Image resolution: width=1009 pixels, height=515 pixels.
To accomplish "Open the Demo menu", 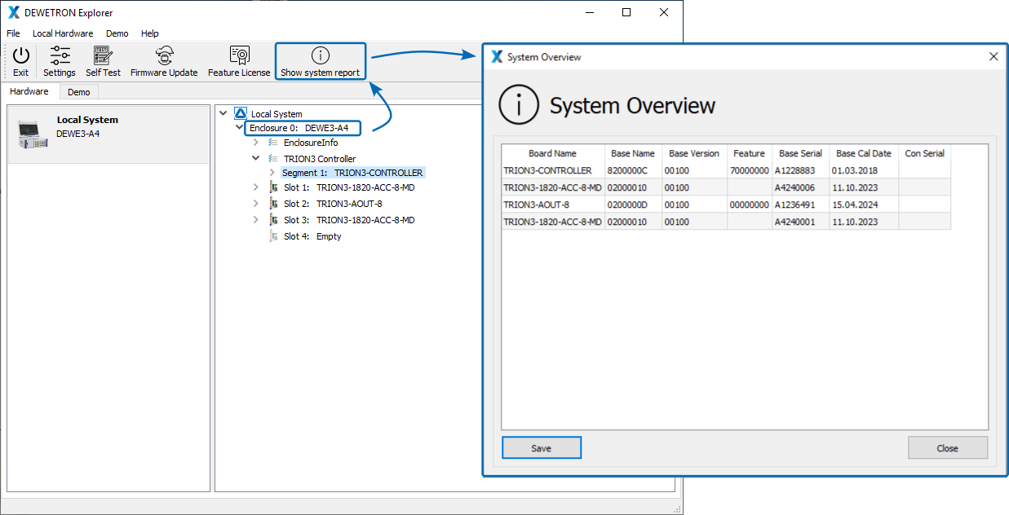I will click(x=117, y=33).
